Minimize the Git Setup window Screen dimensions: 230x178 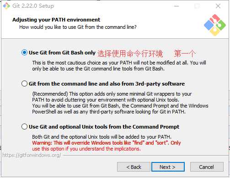(x=177, y=6)
